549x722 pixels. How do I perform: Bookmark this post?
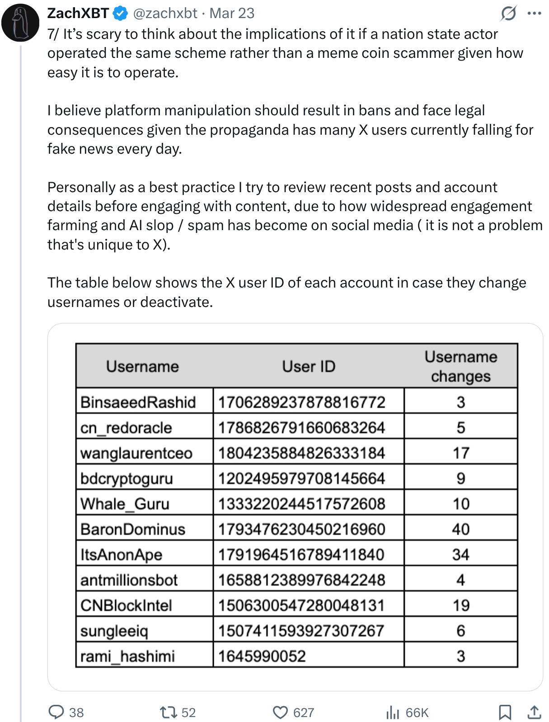tap(505, 713)
